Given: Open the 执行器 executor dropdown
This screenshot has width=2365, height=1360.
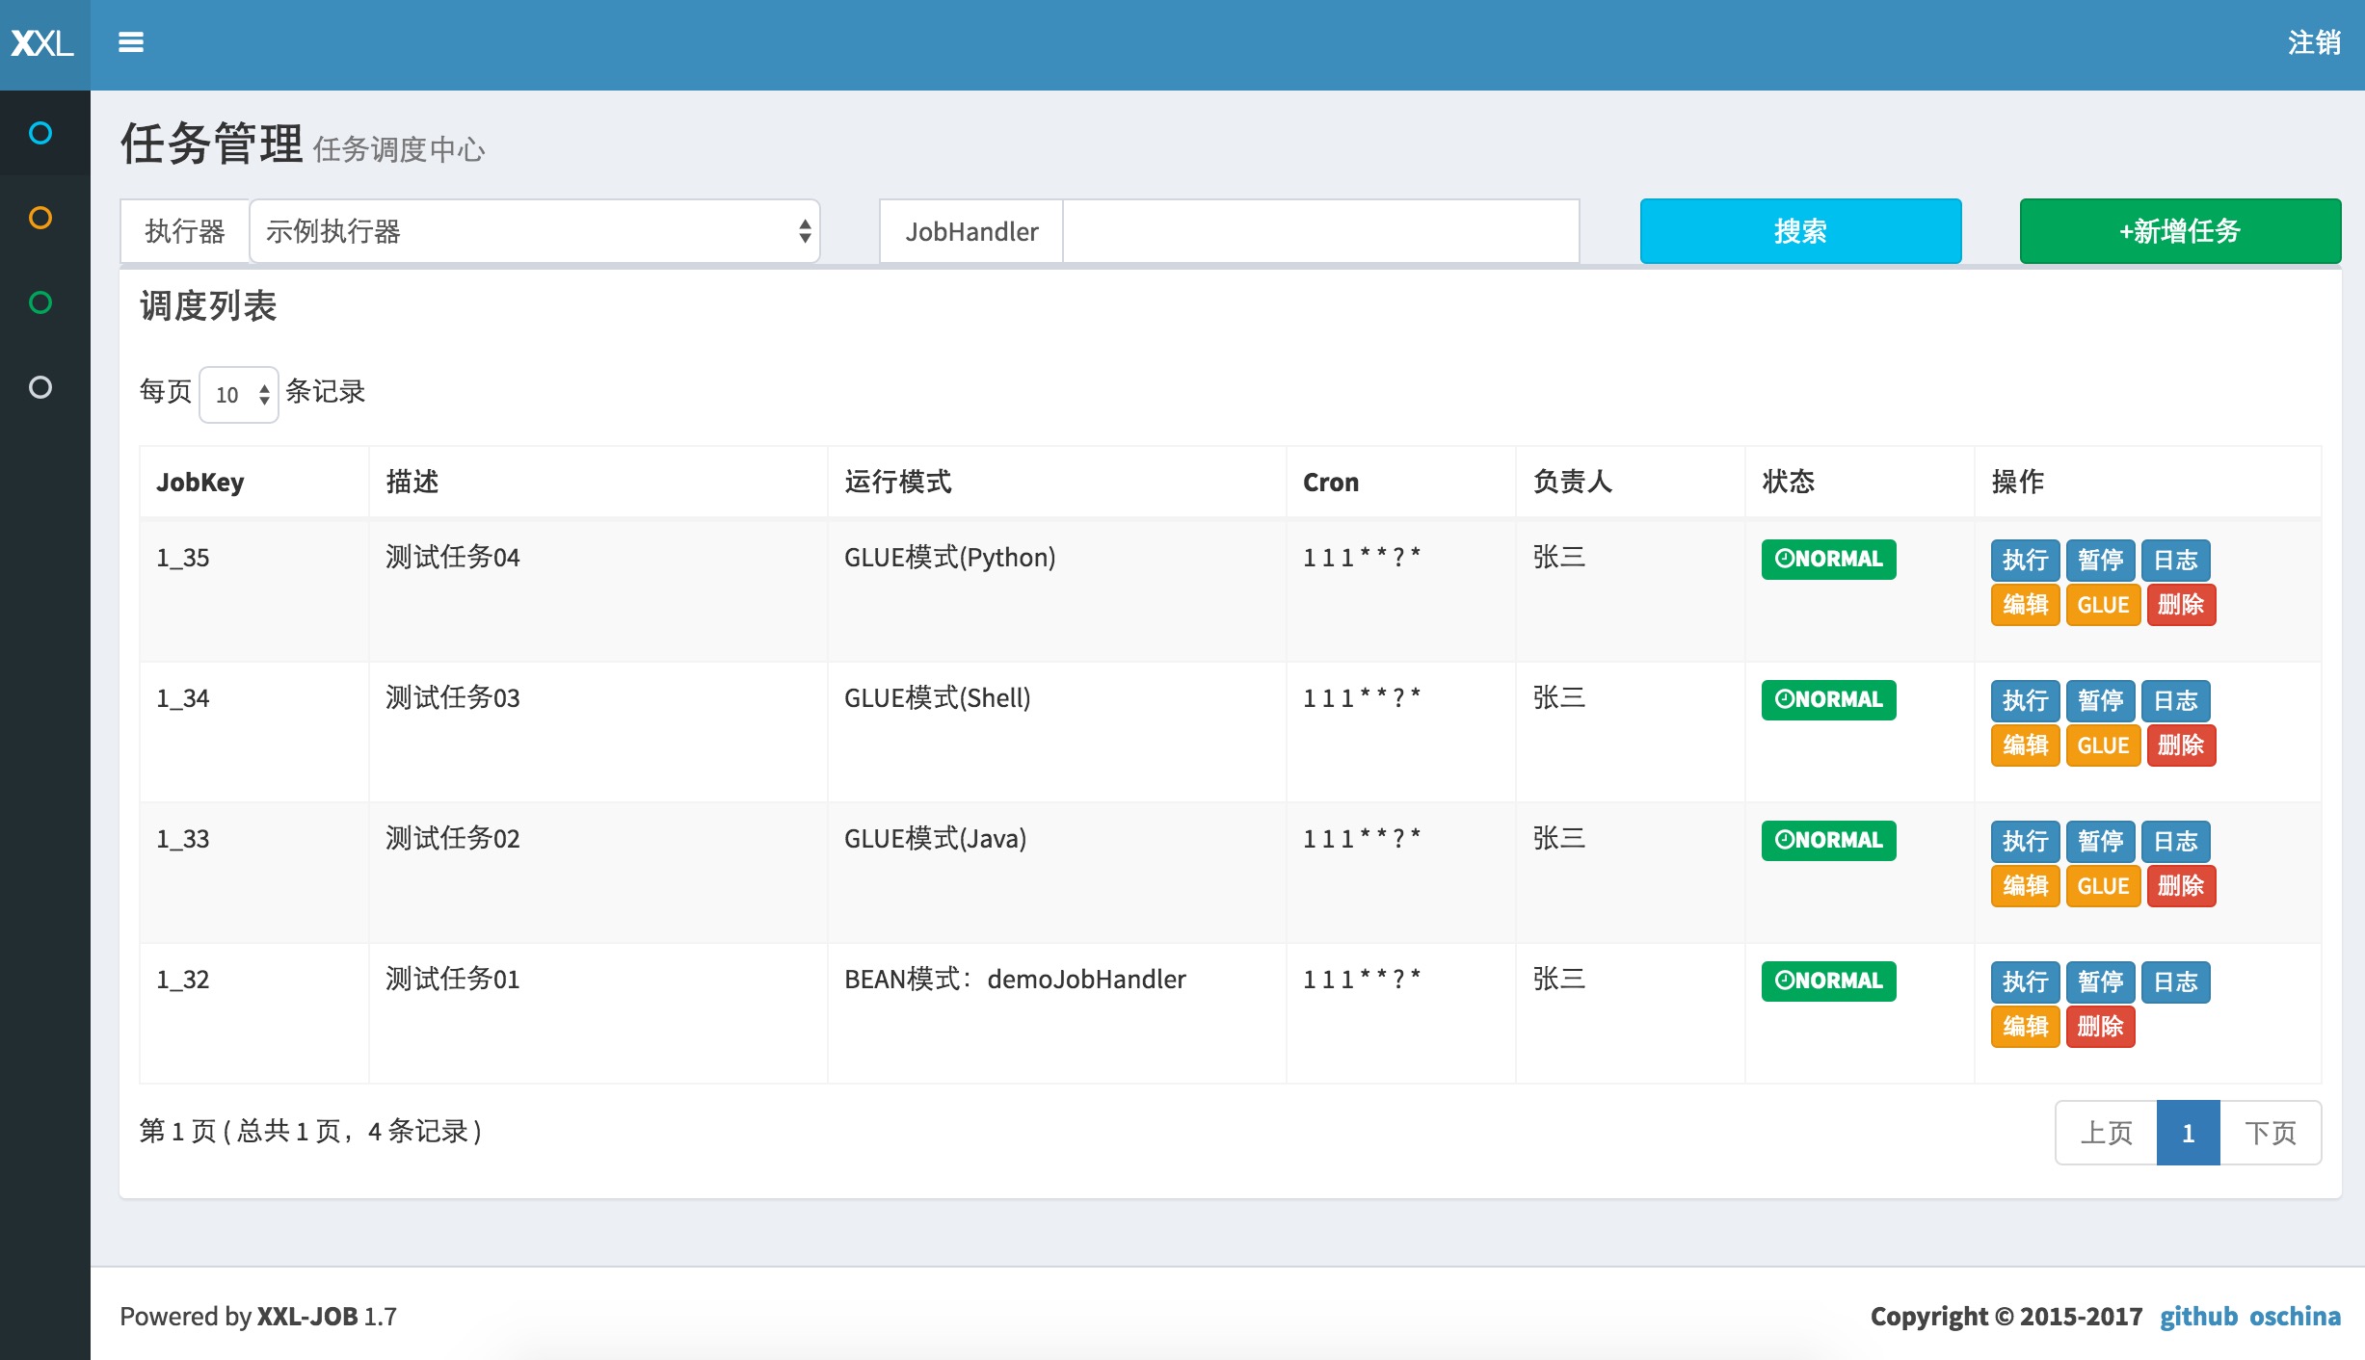Looking at the screenshot, I should 534,230.
